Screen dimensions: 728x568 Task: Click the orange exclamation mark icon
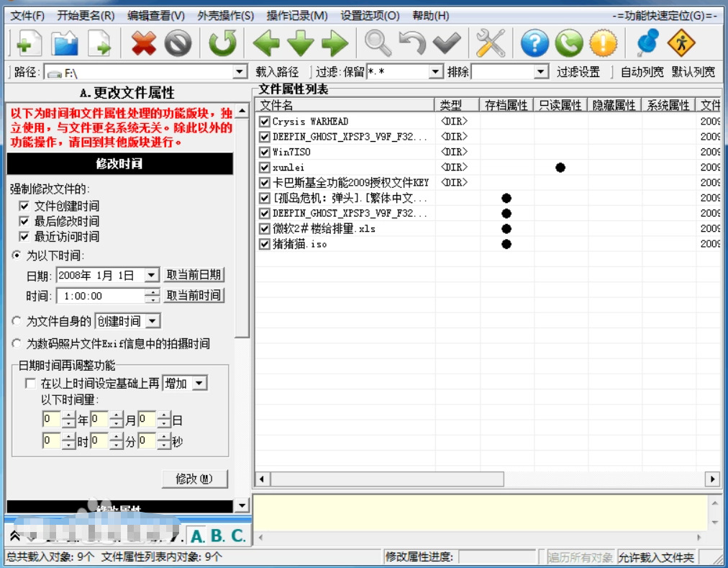click(603, 43)
